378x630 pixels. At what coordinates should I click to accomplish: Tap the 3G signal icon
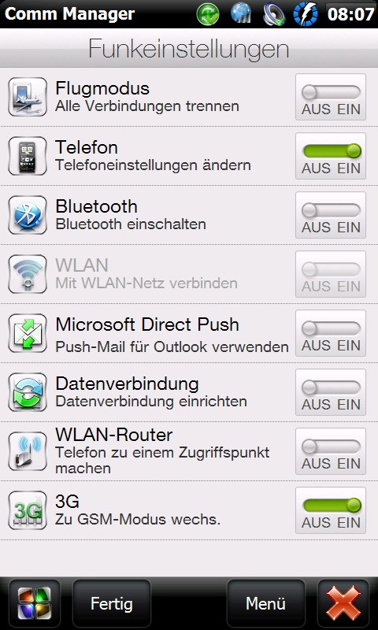point(28,510)
